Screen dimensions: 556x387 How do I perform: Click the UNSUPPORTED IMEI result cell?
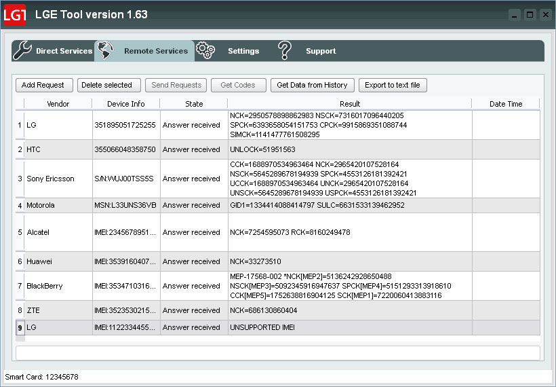pos(350,327)
